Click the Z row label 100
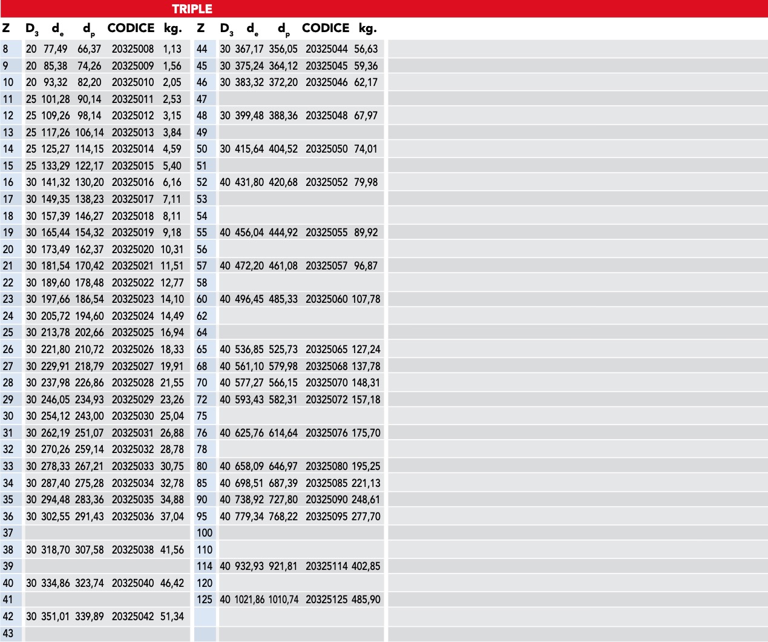 tap(205, 533)
